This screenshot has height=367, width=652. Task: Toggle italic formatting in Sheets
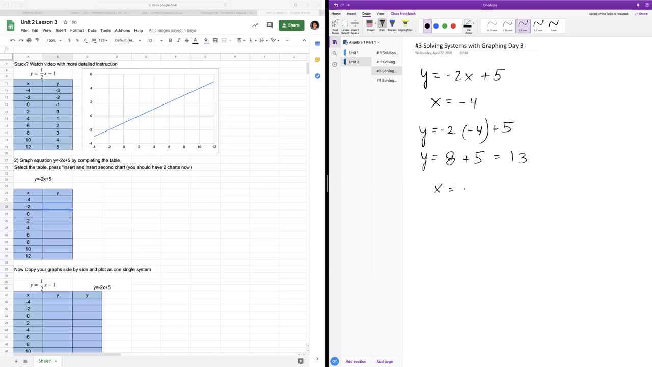coord(178,40)
